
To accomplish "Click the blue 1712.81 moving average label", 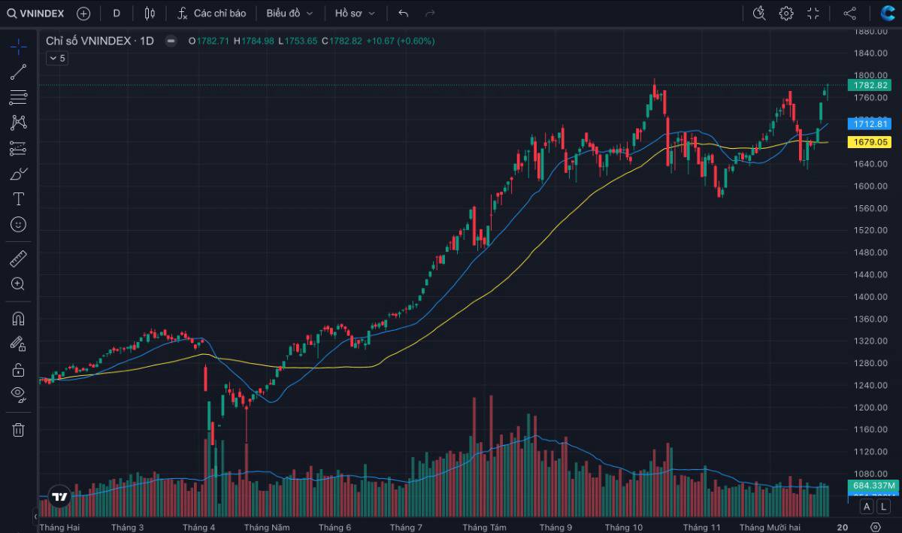I will [x=871, y=124].
